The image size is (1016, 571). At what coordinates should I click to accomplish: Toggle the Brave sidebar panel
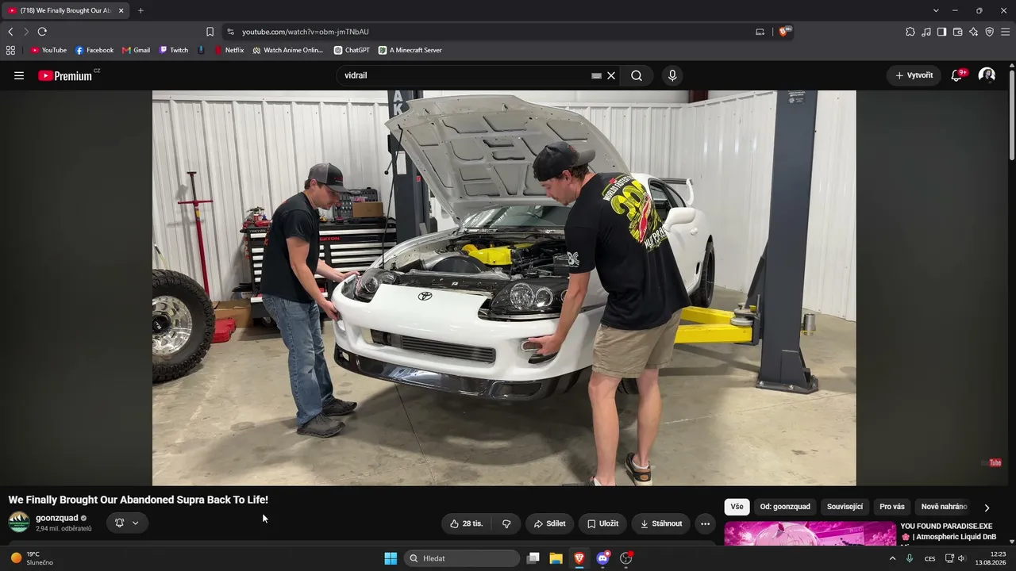coord(941,32)
